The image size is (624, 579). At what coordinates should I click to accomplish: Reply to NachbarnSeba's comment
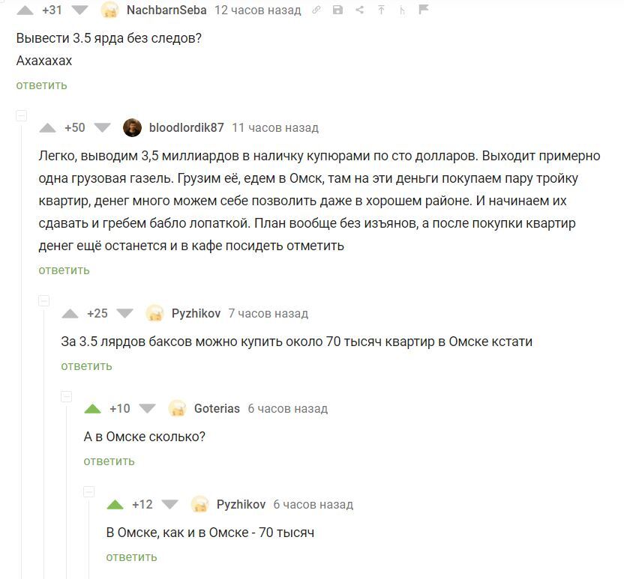tap(41, 85)
